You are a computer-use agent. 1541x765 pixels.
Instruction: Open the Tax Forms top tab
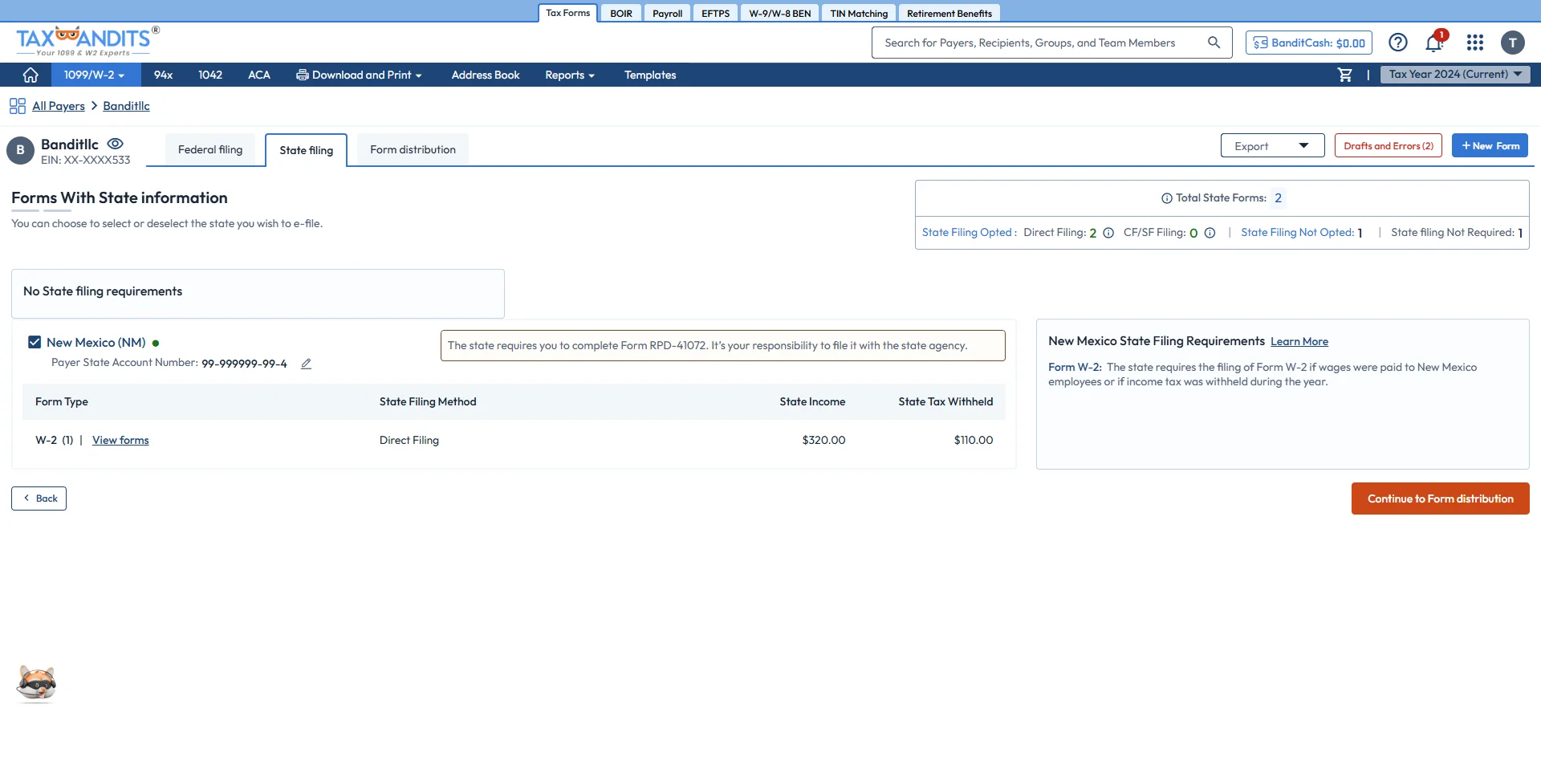[x=568, y=13]
